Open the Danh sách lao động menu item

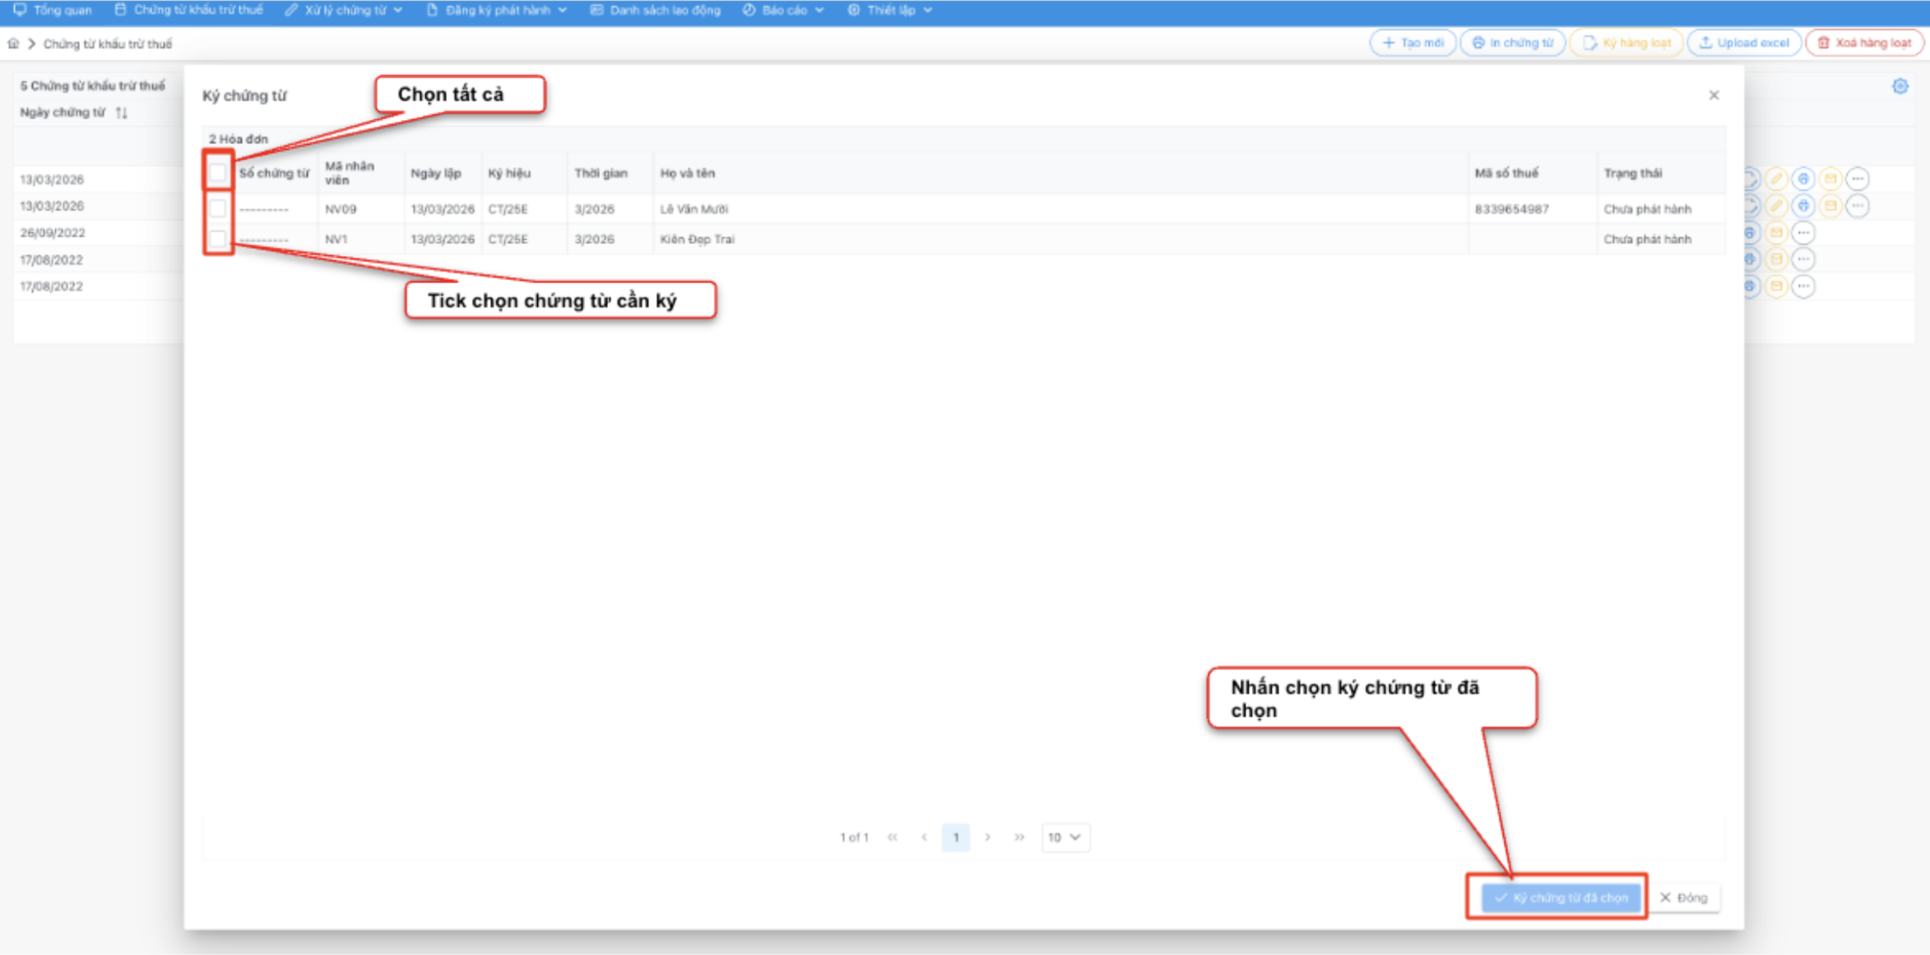(656, 10)
